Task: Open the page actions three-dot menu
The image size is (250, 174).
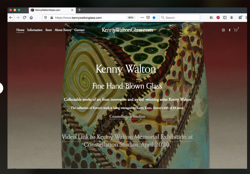Action: (142, 18)
